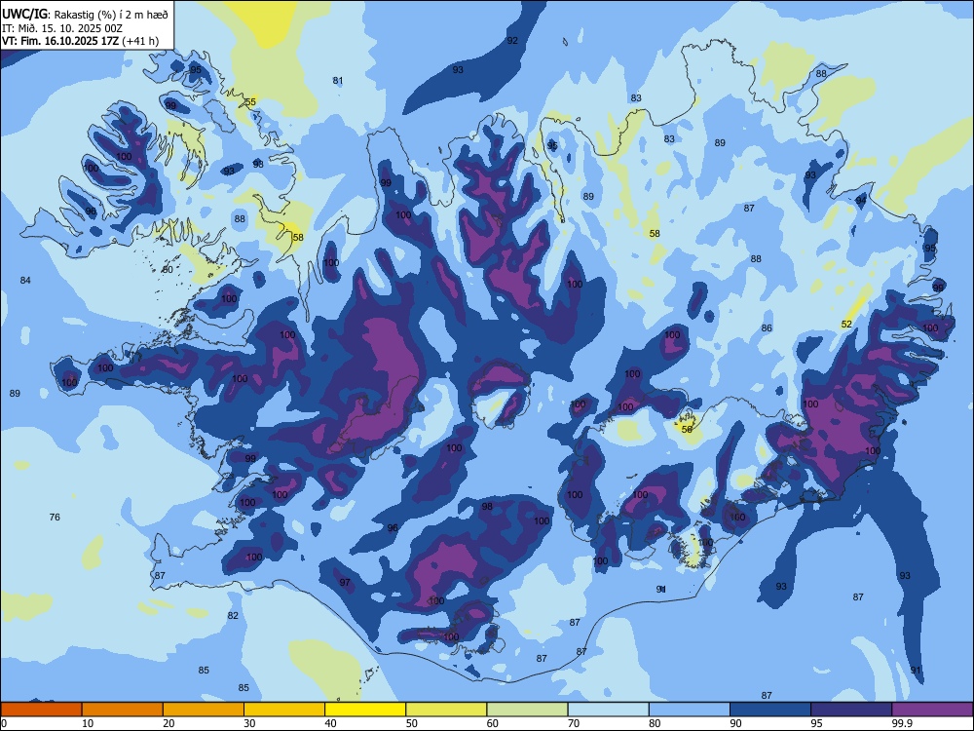The image size is (974, 731).
Task: Select the 30–40 golden legend swatch
Action: pos(284,710)
